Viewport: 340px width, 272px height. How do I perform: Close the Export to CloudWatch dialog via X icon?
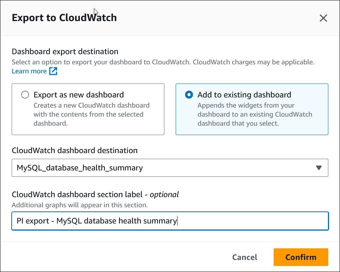(x=323, y=18)
